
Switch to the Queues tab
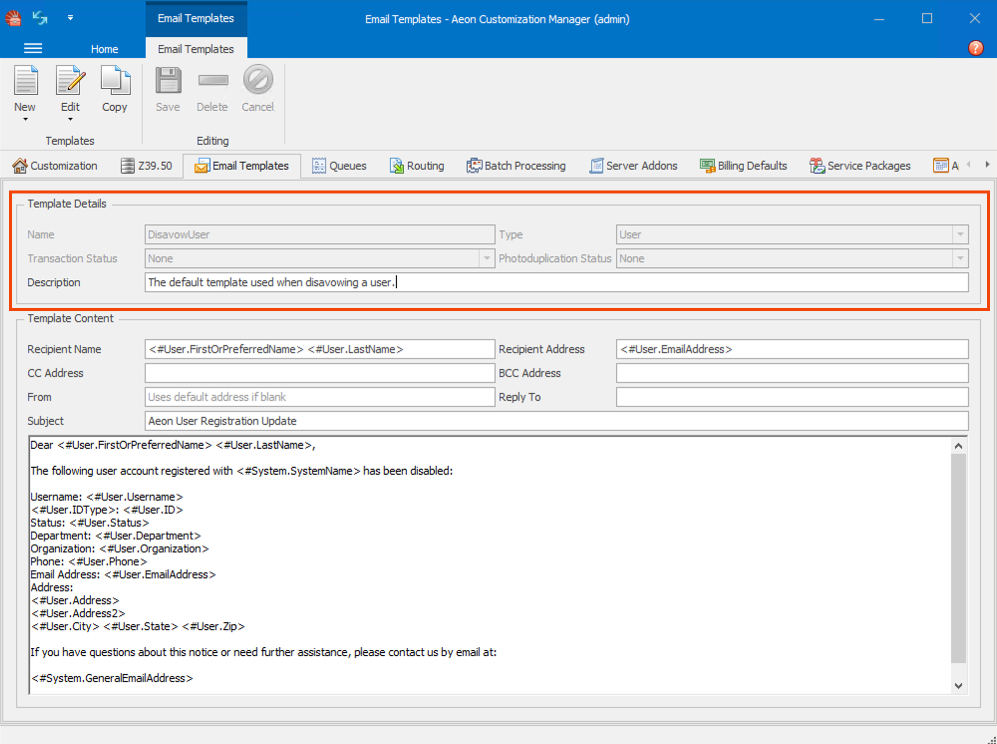click(x=339, y=166)
